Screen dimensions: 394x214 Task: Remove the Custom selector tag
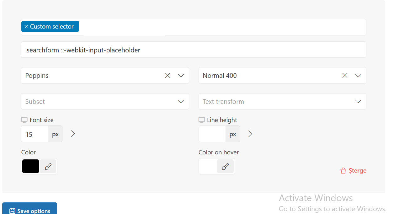point(26,27)
